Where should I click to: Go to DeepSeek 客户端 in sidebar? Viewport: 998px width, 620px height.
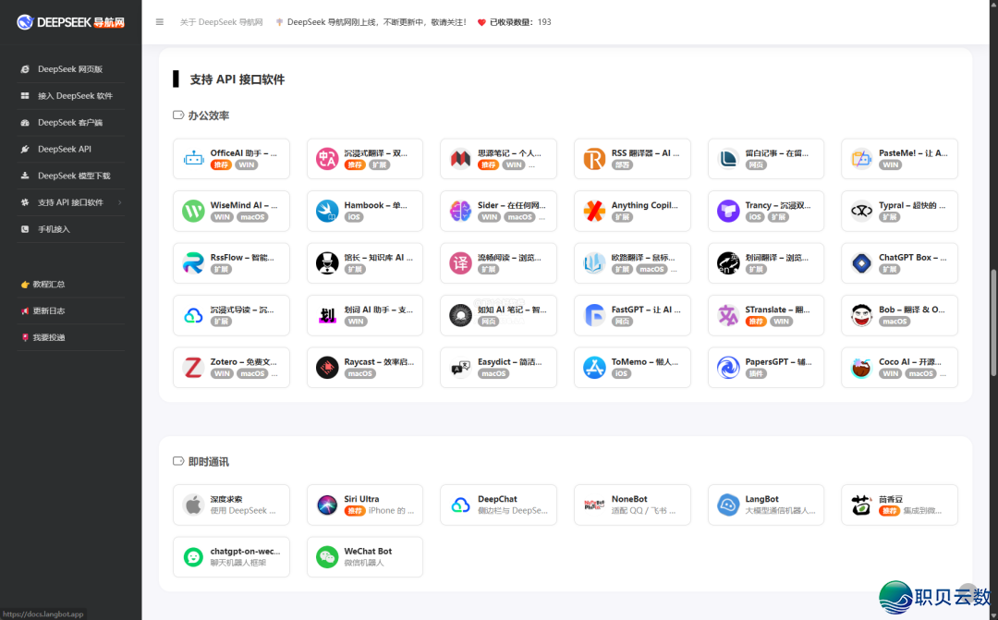pos(70,123)
